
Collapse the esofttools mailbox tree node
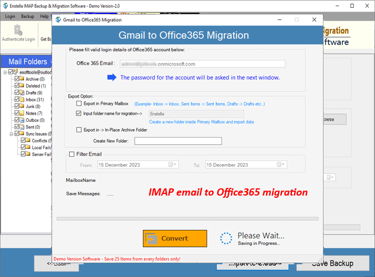pyautogui.click(x=5, y=72)
